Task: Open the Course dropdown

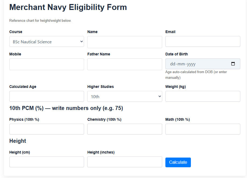Action: click(46, 41)
